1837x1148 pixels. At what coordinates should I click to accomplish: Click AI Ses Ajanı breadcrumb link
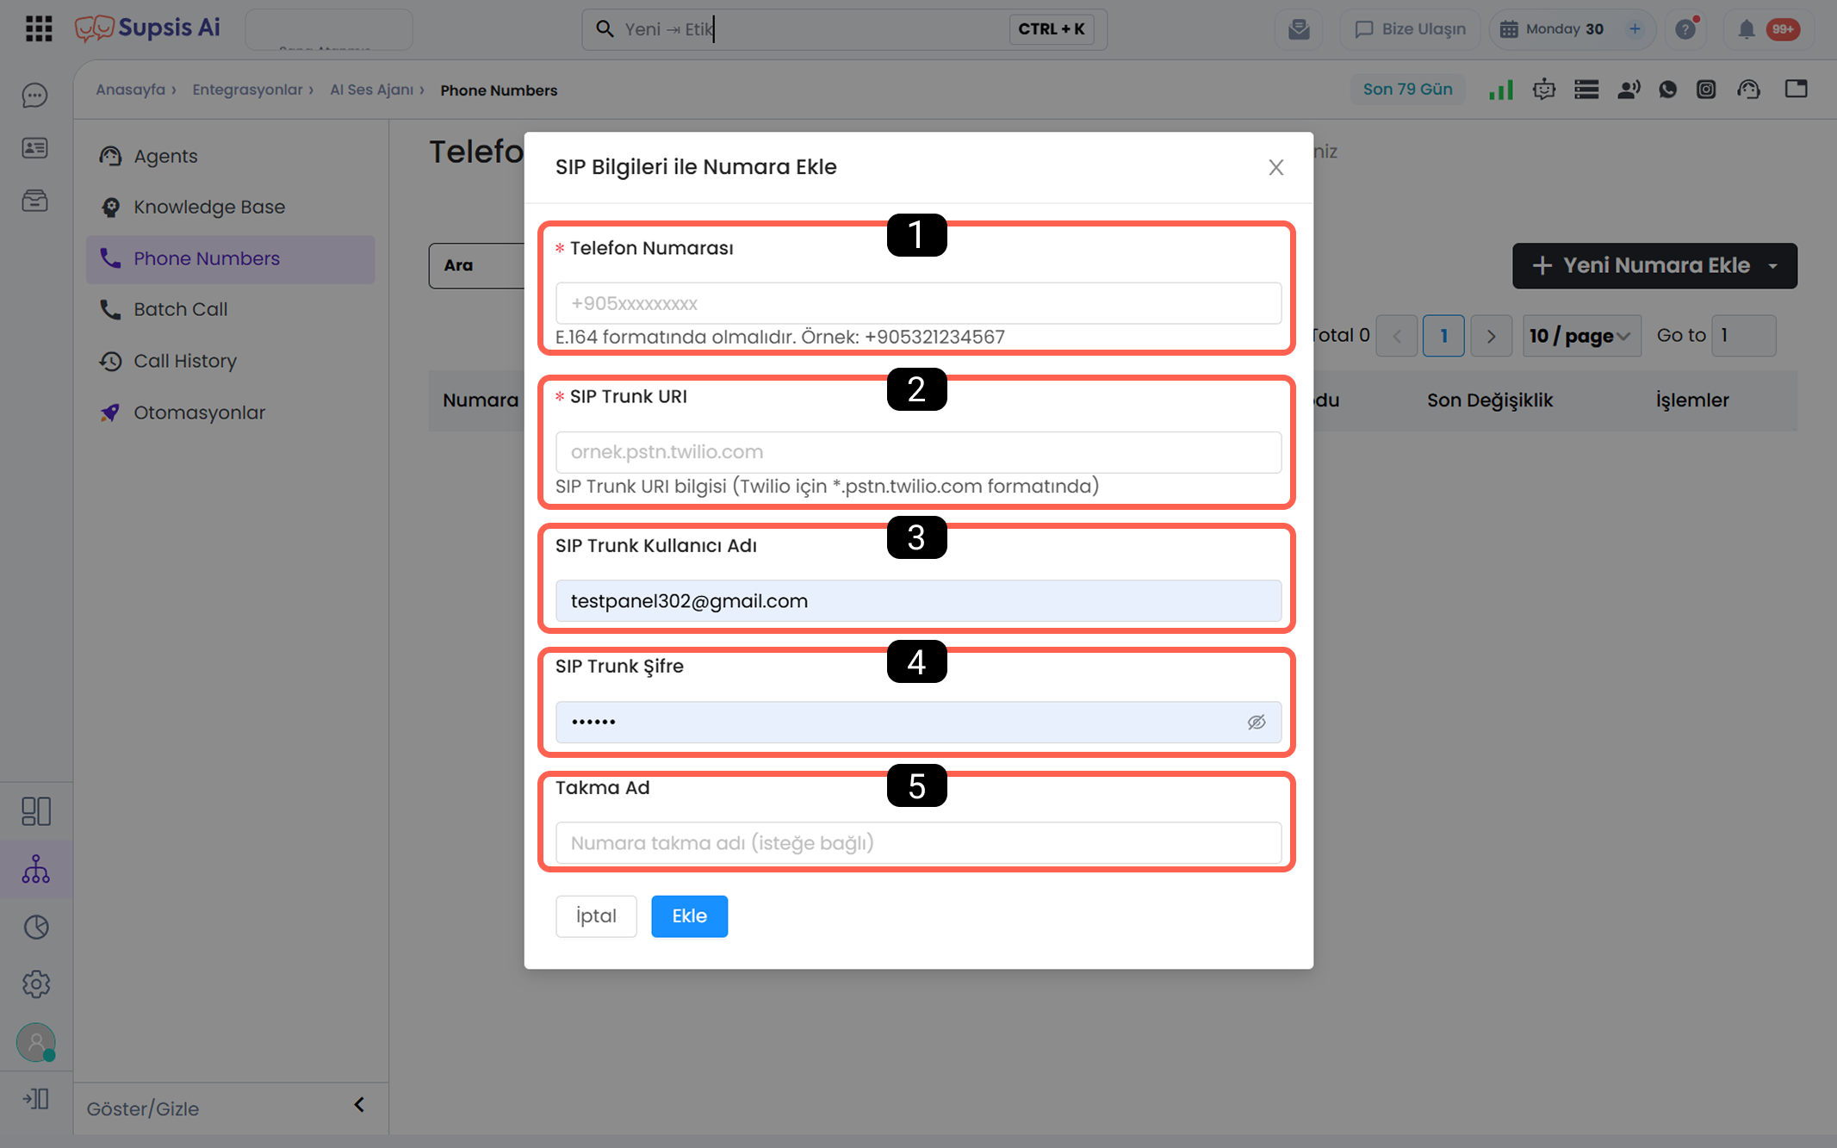point(372,90)
